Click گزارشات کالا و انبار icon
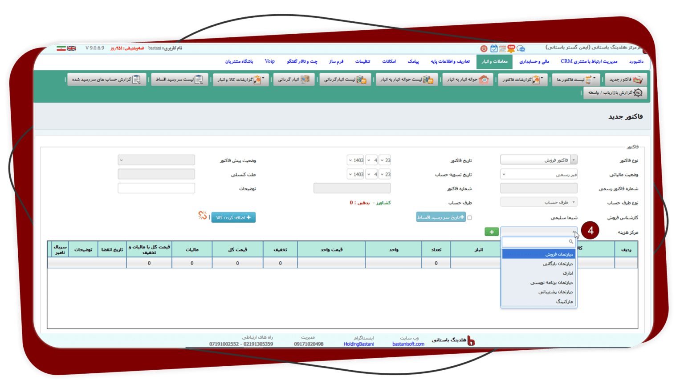The image size is (684, 384). (257, 80)
